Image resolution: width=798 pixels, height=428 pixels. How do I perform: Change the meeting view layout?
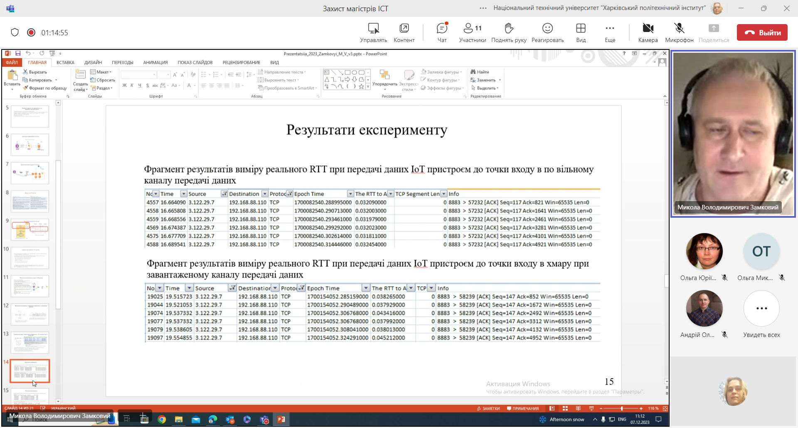tap(581, 32)
